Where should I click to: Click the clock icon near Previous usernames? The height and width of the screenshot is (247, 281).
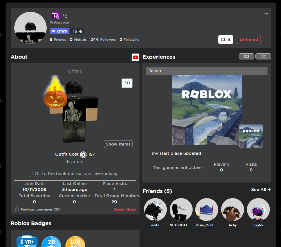[17, 209]
